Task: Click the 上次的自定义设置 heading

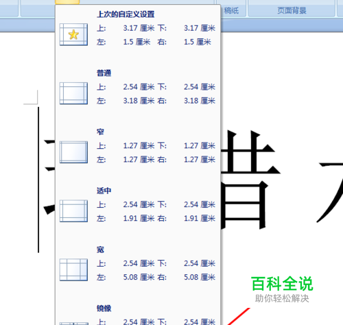Action: coord(126,14)
